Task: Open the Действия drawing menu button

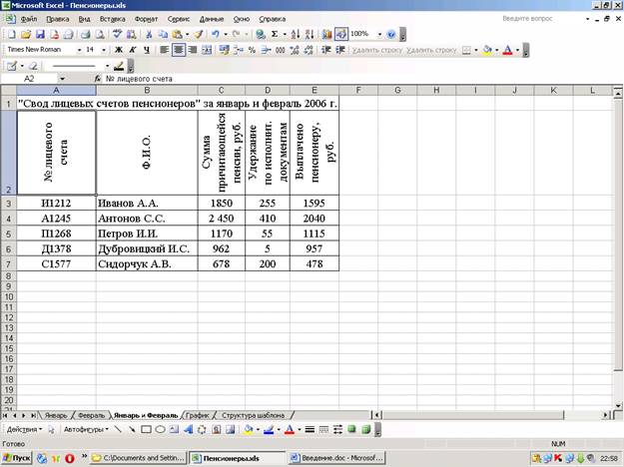Action: pos(24,429)
